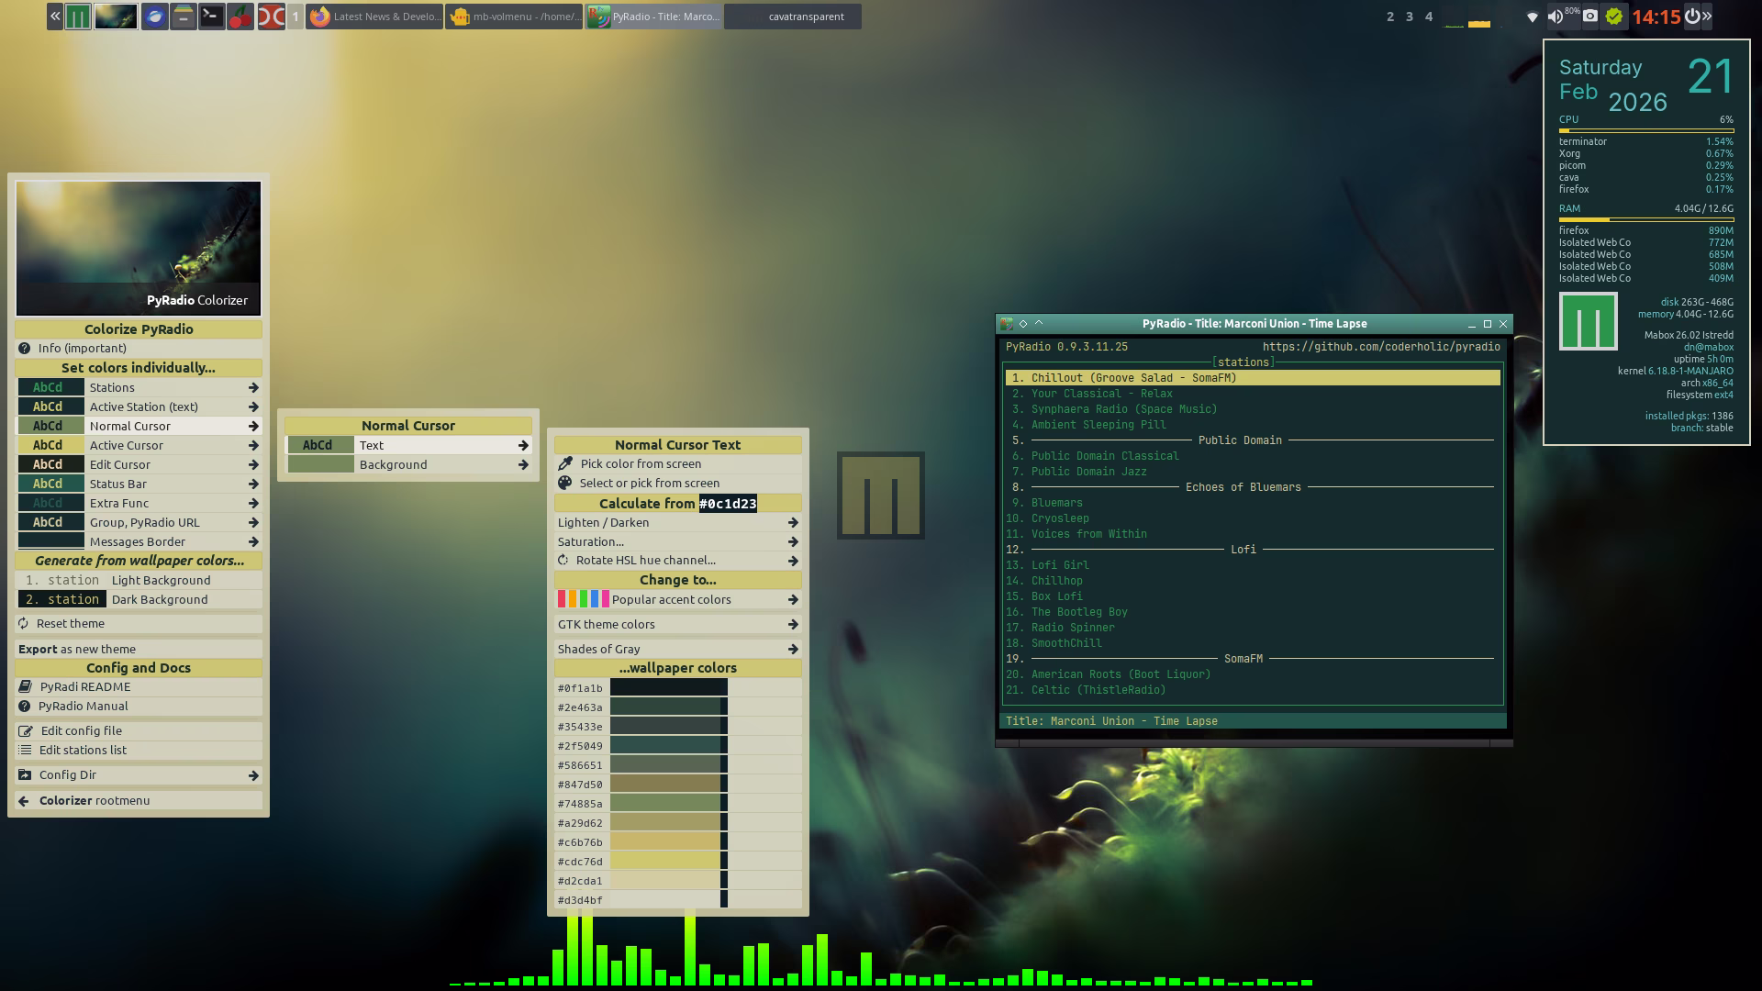The width and height of the screenshot is (1762, 991).
Task: Click the power button icon in the top panel
Action: coord(1692,16)
